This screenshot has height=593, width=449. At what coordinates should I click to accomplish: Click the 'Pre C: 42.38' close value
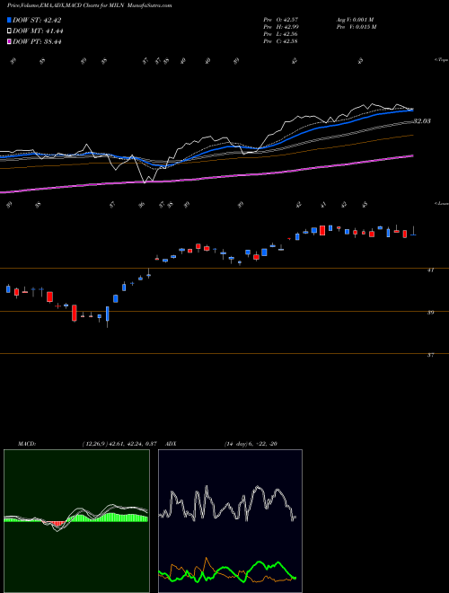[x=281, y=41]
